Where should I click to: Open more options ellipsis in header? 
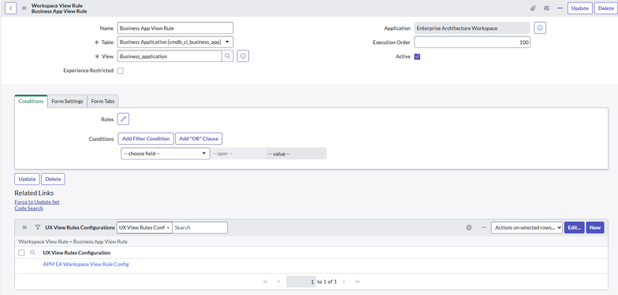(x=560, y=8)
